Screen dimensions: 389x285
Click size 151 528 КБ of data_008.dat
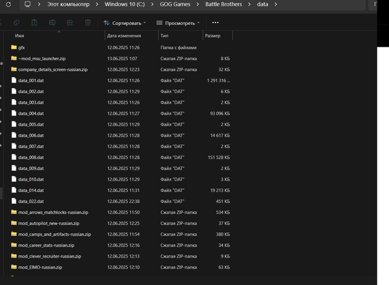[x=219, y=157]
